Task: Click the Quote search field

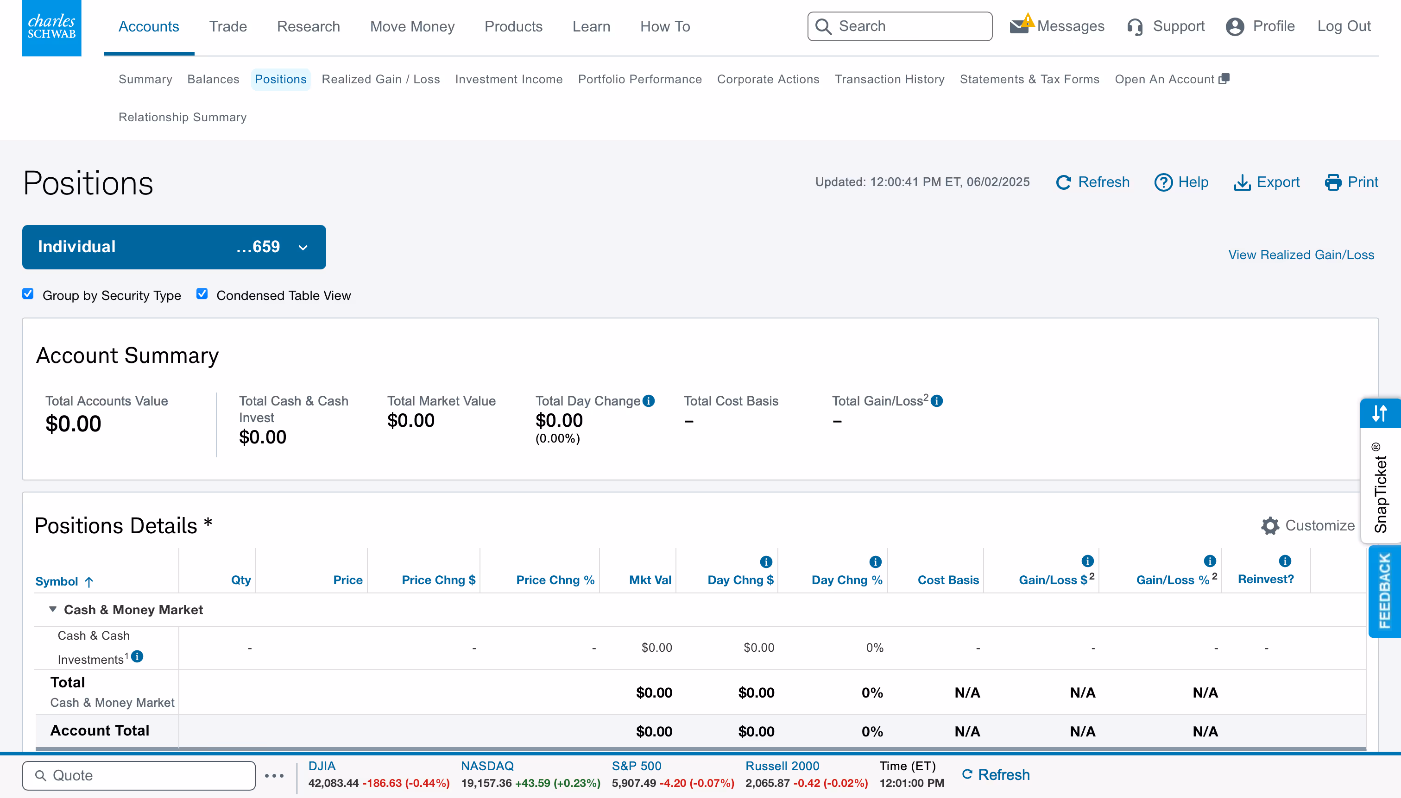Action: 140,775
